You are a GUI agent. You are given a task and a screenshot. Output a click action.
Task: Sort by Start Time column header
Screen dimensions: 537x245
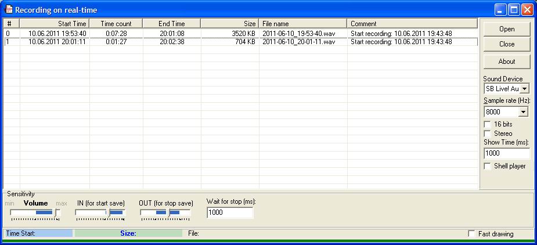click(x=55, y=24)
